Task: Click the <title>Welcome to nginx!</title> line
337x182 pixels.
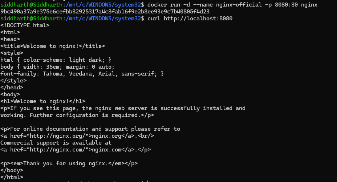Action: pos(53,46)
